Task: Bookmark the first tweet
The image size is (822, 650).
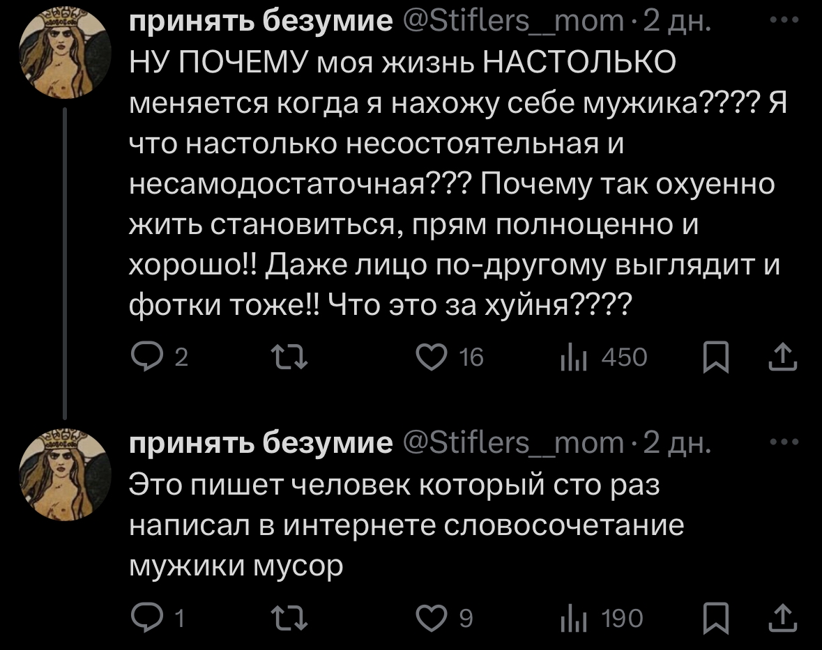Action: click(715, 357)
